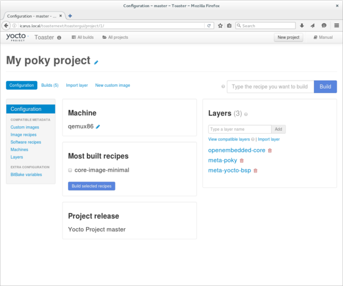Open the meta-yocto-bsp layer link
The image size is (343, 286).
229,171
